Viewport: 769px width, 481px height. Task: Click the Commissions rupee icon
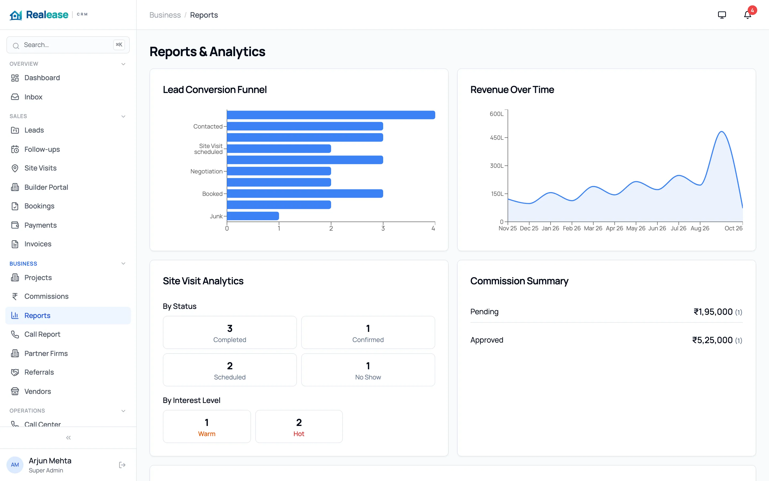click(x=15, y=297)
